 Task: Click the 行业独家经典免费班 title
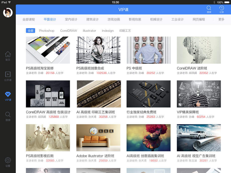tap(141, 112)
